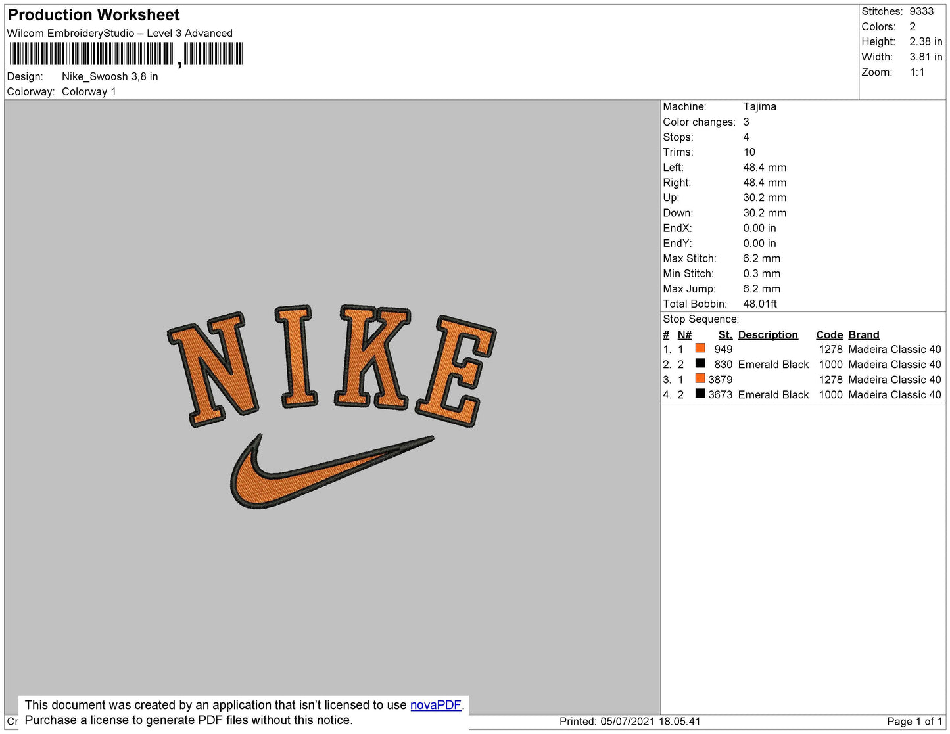Screen dimensions: 950x734
Task: Click the width value '3.81 in'
Action: pos(926,57)
